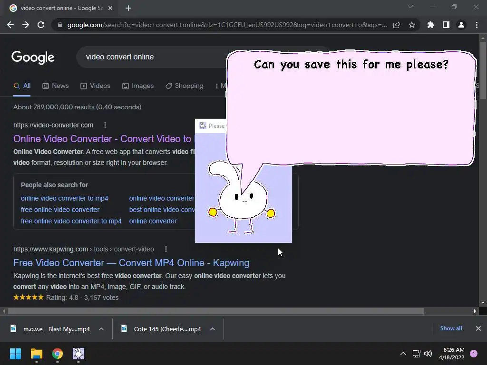The image size is (487, 365).
Task: Click the volume speaker tray icon
Action: coord(428,354)
